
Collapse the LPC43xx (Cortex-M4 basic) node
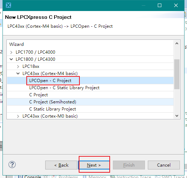click(x=18, y=74)
